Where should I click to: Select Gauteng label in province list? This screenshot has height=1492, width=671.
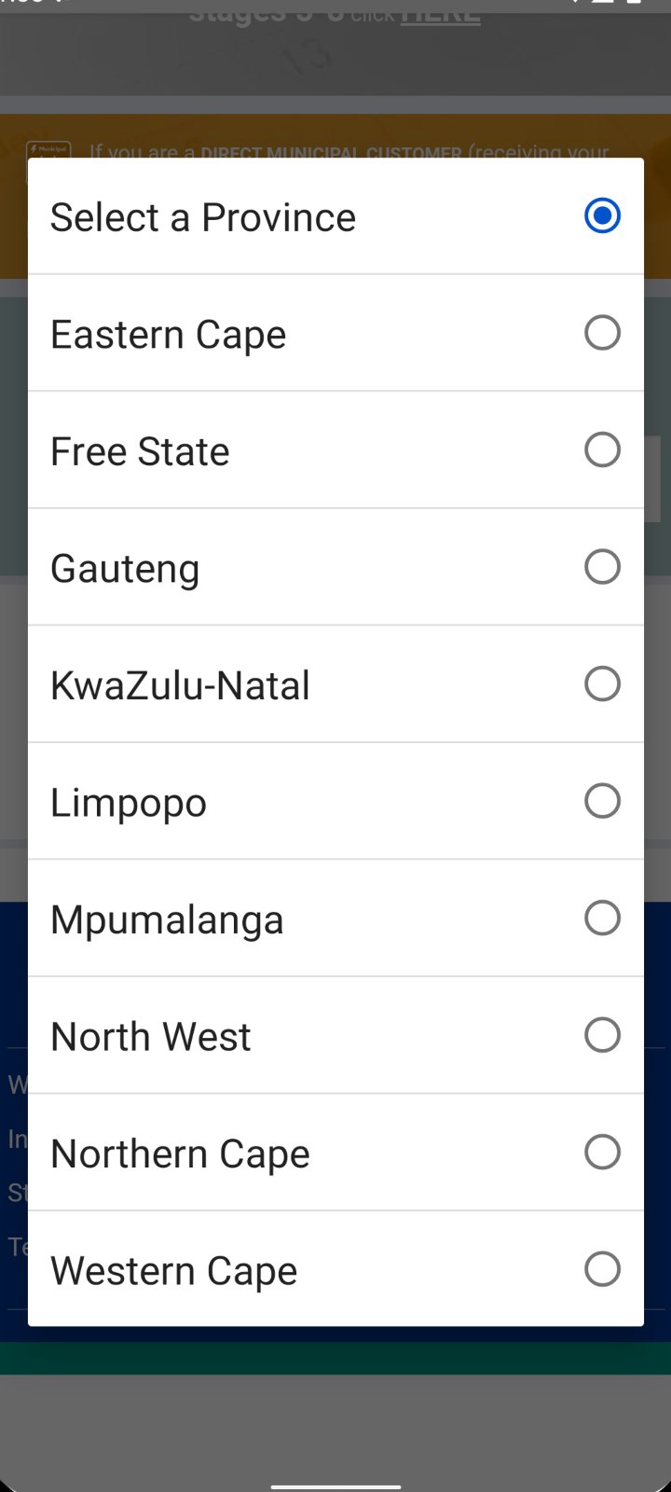[125, 569]
